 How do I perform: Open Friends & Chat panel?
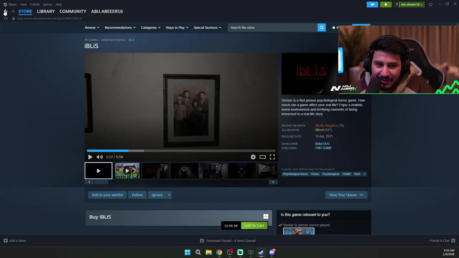coord(442,241)
